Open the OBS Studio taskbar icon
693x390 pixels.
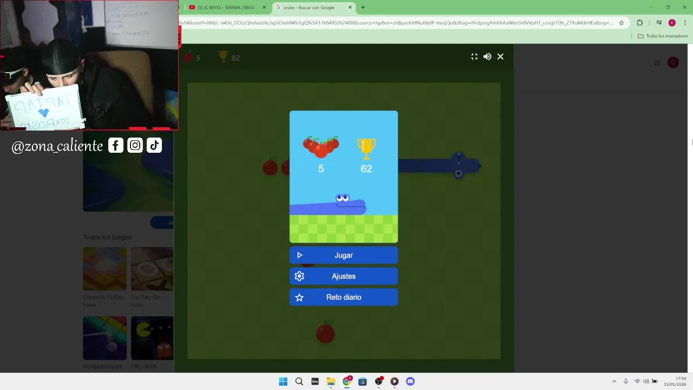[378, 381]
